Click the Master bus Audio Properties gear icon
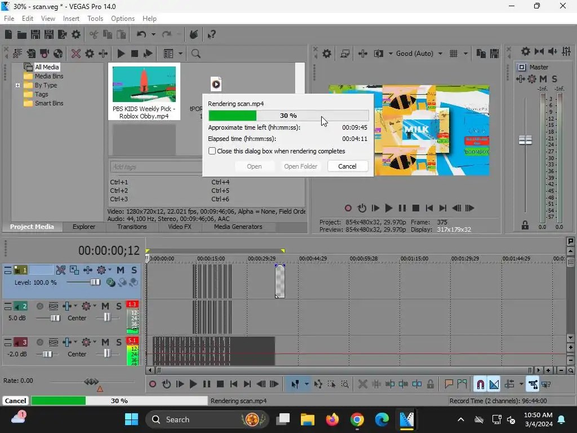Viewport: 577px width, 433px height. 526,51
